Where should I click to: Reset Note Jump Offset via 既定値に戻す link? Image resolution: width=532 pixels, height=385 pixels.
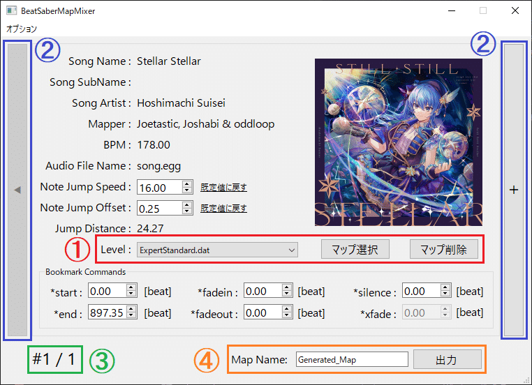[223, 208]
